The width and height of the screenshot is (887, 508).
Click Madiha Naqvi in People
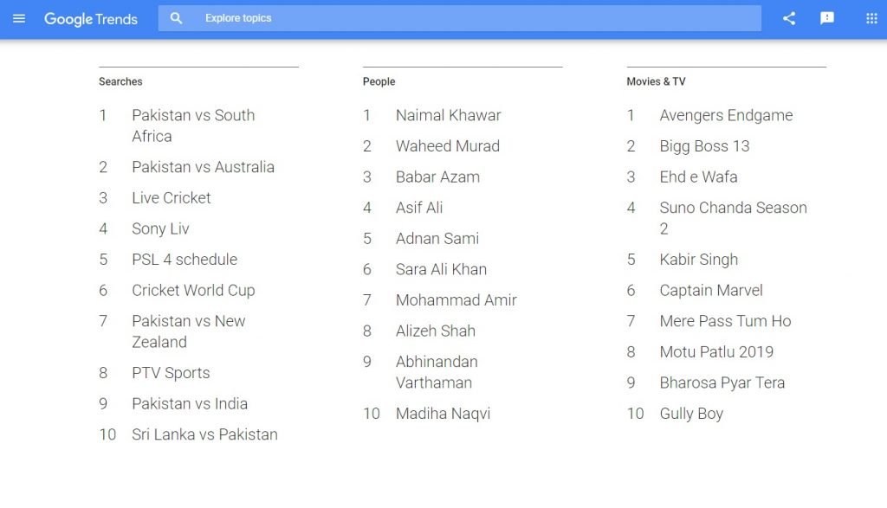click(443, 414)
